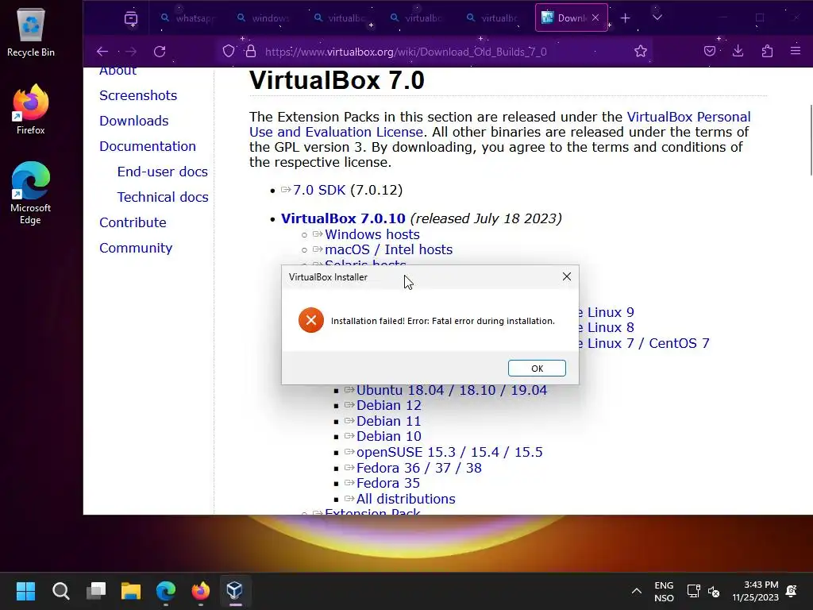Open the Downloads sidebar link
The image size is (813, 610).
pyautogui.click(x=133, y=121)
